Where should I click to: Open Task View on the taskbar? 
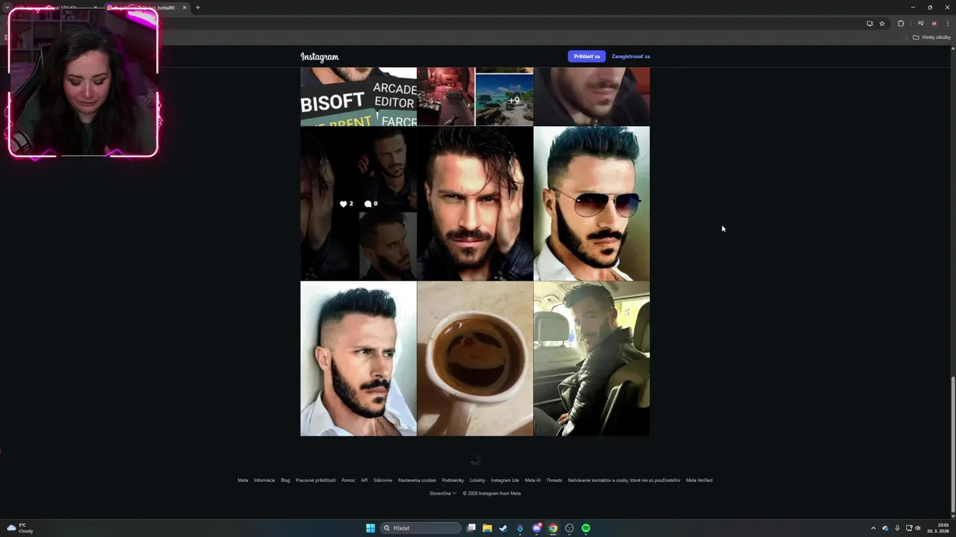471,528
